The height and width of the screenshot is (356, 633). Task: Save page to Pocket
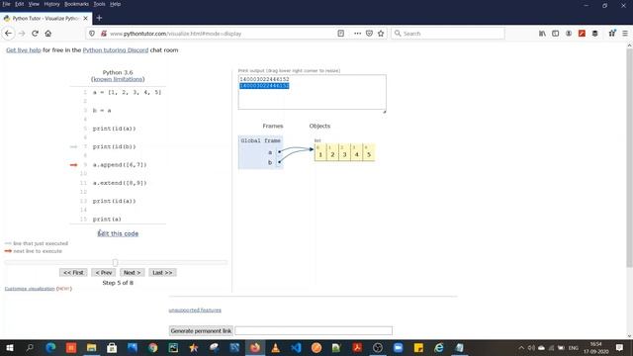coord(369,34)
